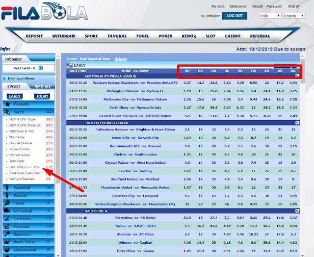Image resolution: width=314 pixels, height=257 pixels.
Task: Open the Indo dropdown
Action: click(270, 16)
